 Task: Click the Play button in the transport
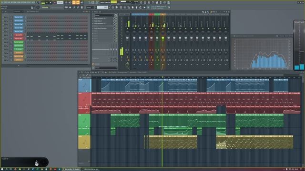[47, 3]
